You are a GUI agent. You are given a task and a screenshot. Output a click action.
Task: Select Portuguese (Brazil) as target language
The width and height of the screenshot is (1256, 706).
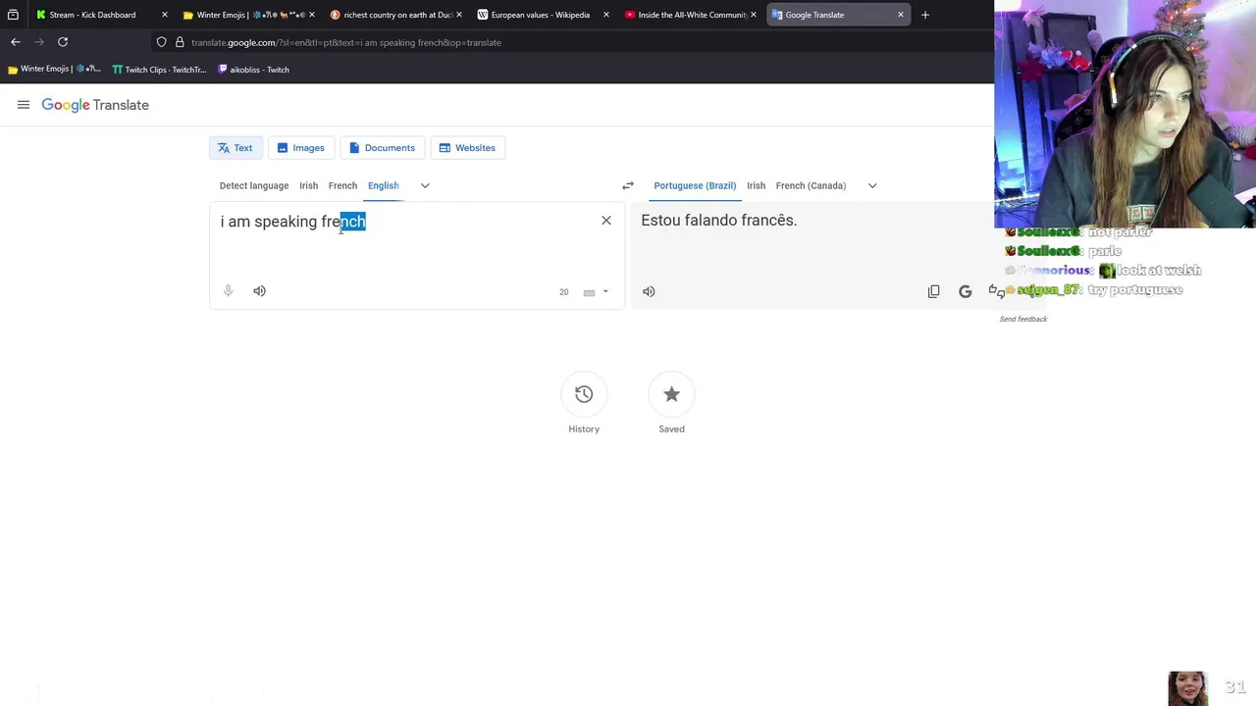pos(695,185)
